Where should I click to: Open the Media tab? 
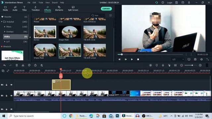tap(5, 9)
